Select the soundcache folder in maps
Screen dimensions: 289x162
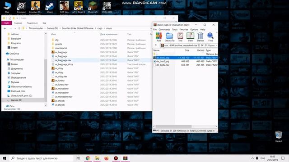click(x=61, y=48)
